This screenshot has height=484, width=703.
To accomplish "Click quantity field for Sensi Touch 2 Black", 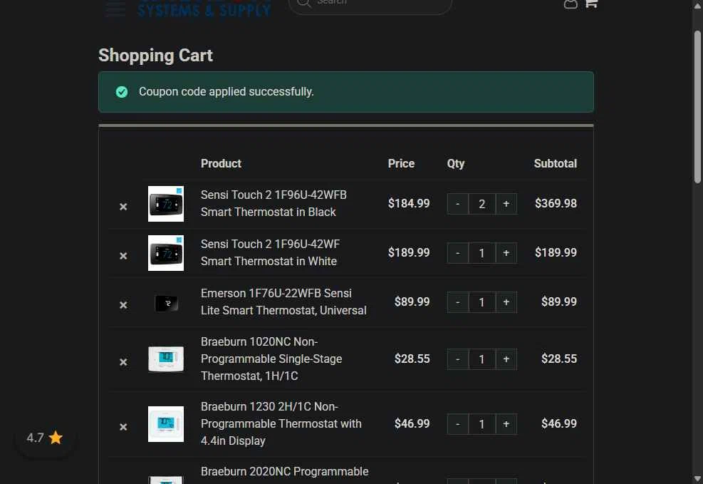I will click(x=482, y=204).
